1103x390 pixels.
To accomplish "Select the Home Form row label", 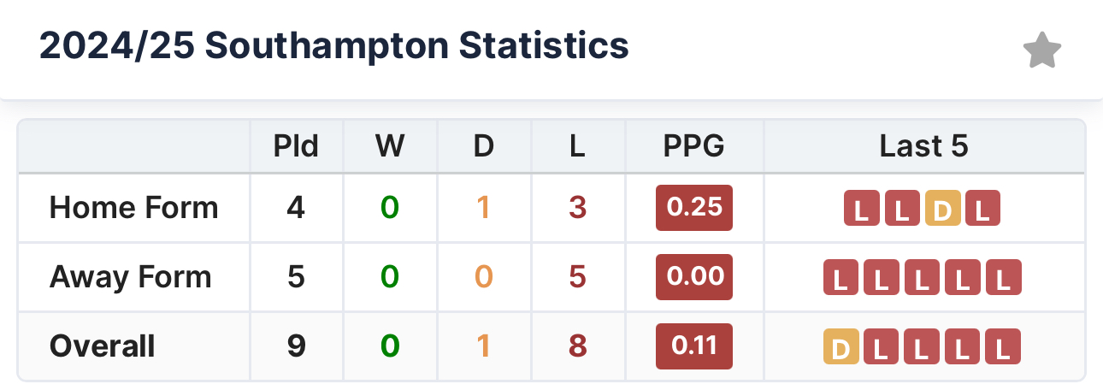I will (133, 208).
